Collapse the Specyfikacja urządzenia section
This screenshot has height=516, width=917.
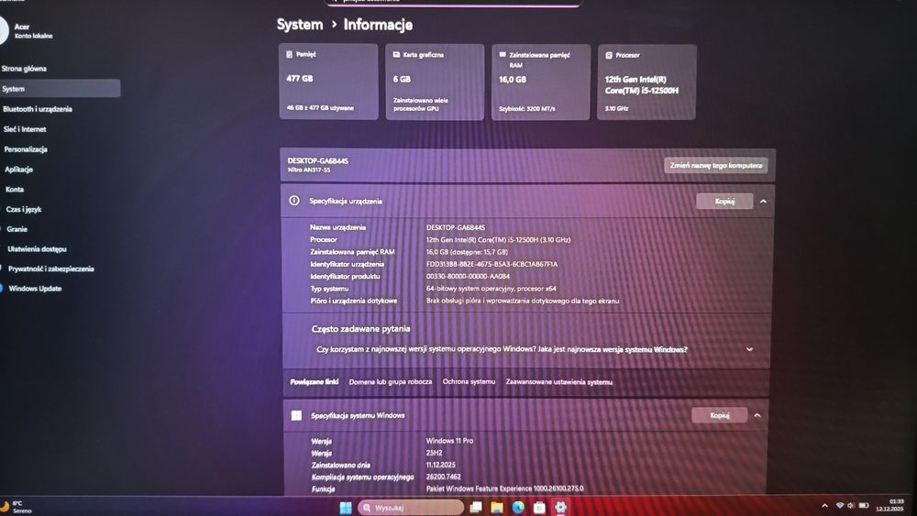tap(763, 201)
